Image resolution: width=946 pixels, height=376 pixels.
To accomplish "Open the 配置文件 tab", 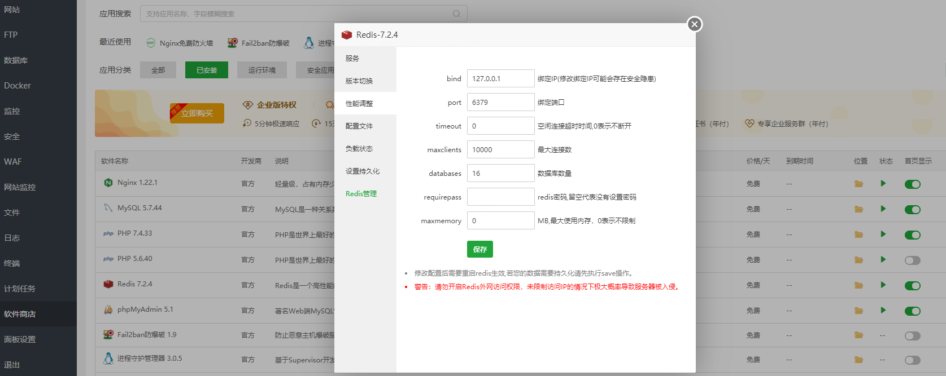I will tap(365, 126).
